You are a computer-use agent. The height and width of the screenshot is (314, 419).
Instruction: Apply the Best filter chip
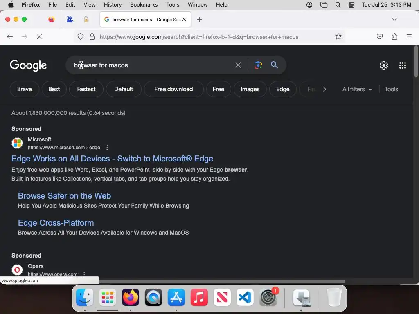(54, 89)
